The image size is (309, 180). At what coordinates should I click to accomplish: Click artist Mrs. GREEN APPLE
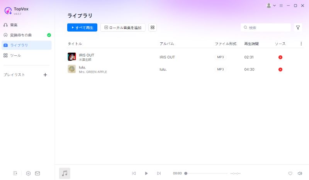93,72
